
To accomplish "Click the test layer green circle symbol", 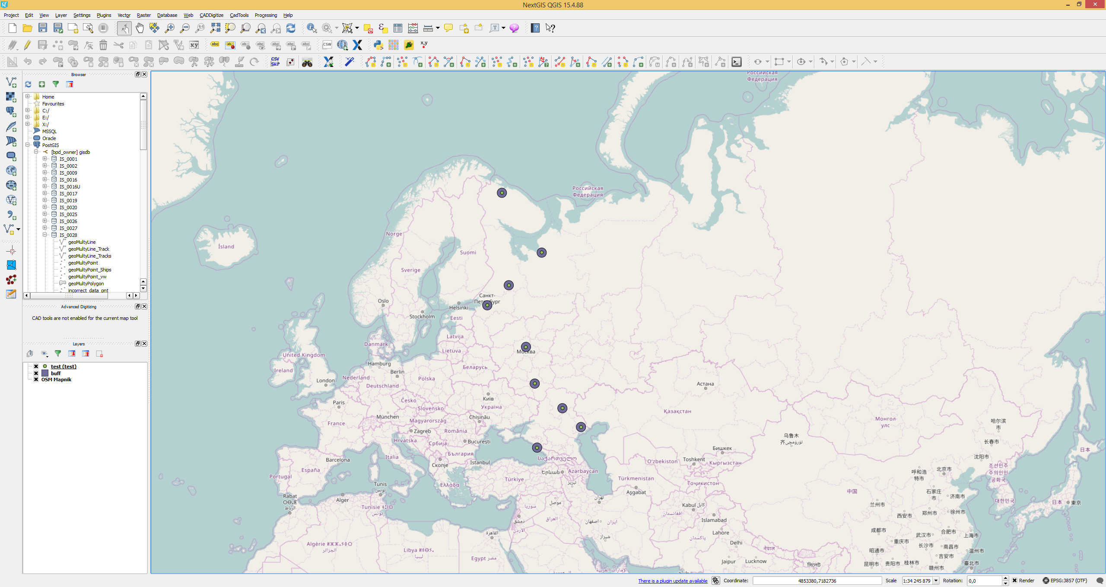I will pos(45,366).
